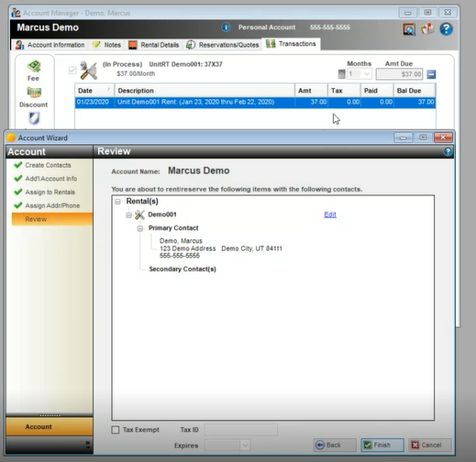Toggle the In Process unit checkbox
Viewport: 476px width, 462px height.
72,70
